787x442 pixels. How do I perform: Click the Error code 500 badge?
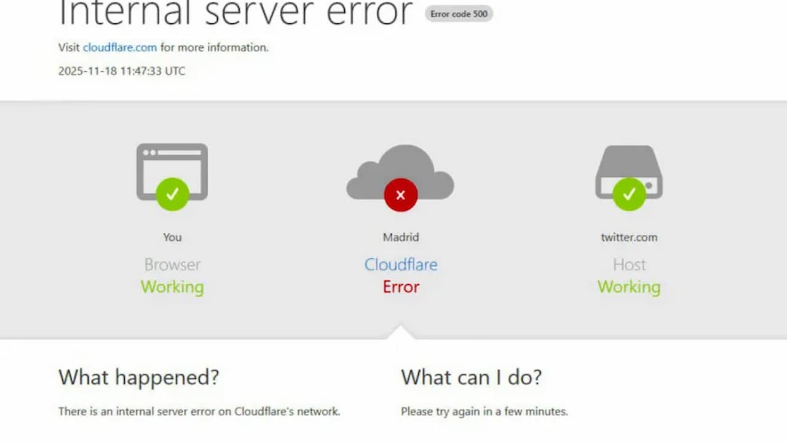459,14
